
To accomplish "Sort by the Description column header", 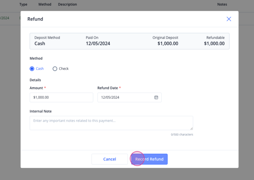I will (x=68, y=4).
